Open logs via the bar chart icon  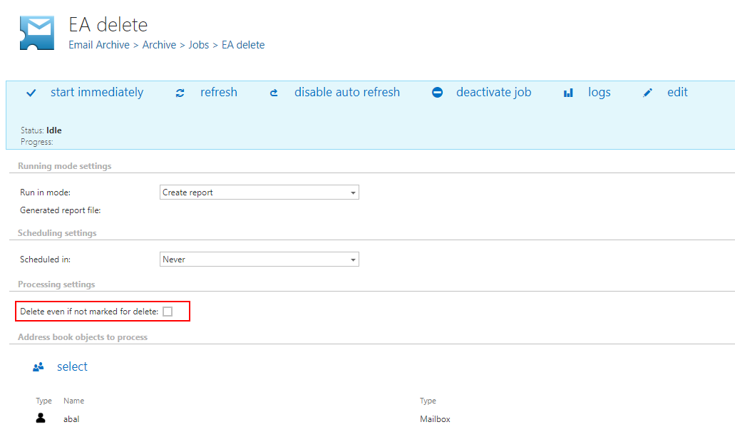[x=567, y=92]
